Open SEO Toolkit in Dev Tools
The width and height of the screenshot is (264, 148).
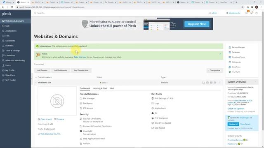click(x=160, y=128)
